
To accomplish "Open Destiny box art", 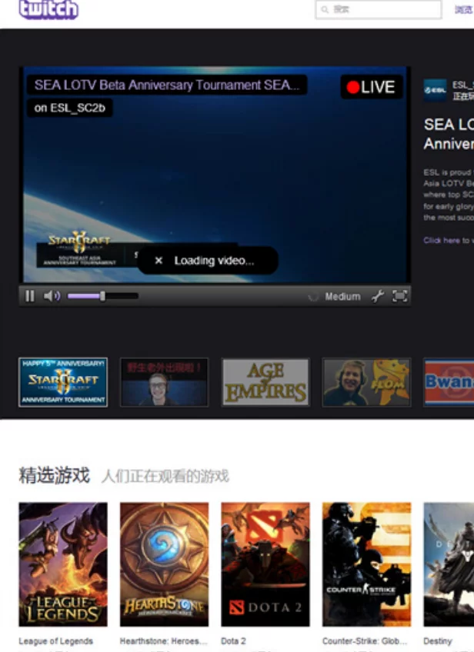I will click(449, 564).
